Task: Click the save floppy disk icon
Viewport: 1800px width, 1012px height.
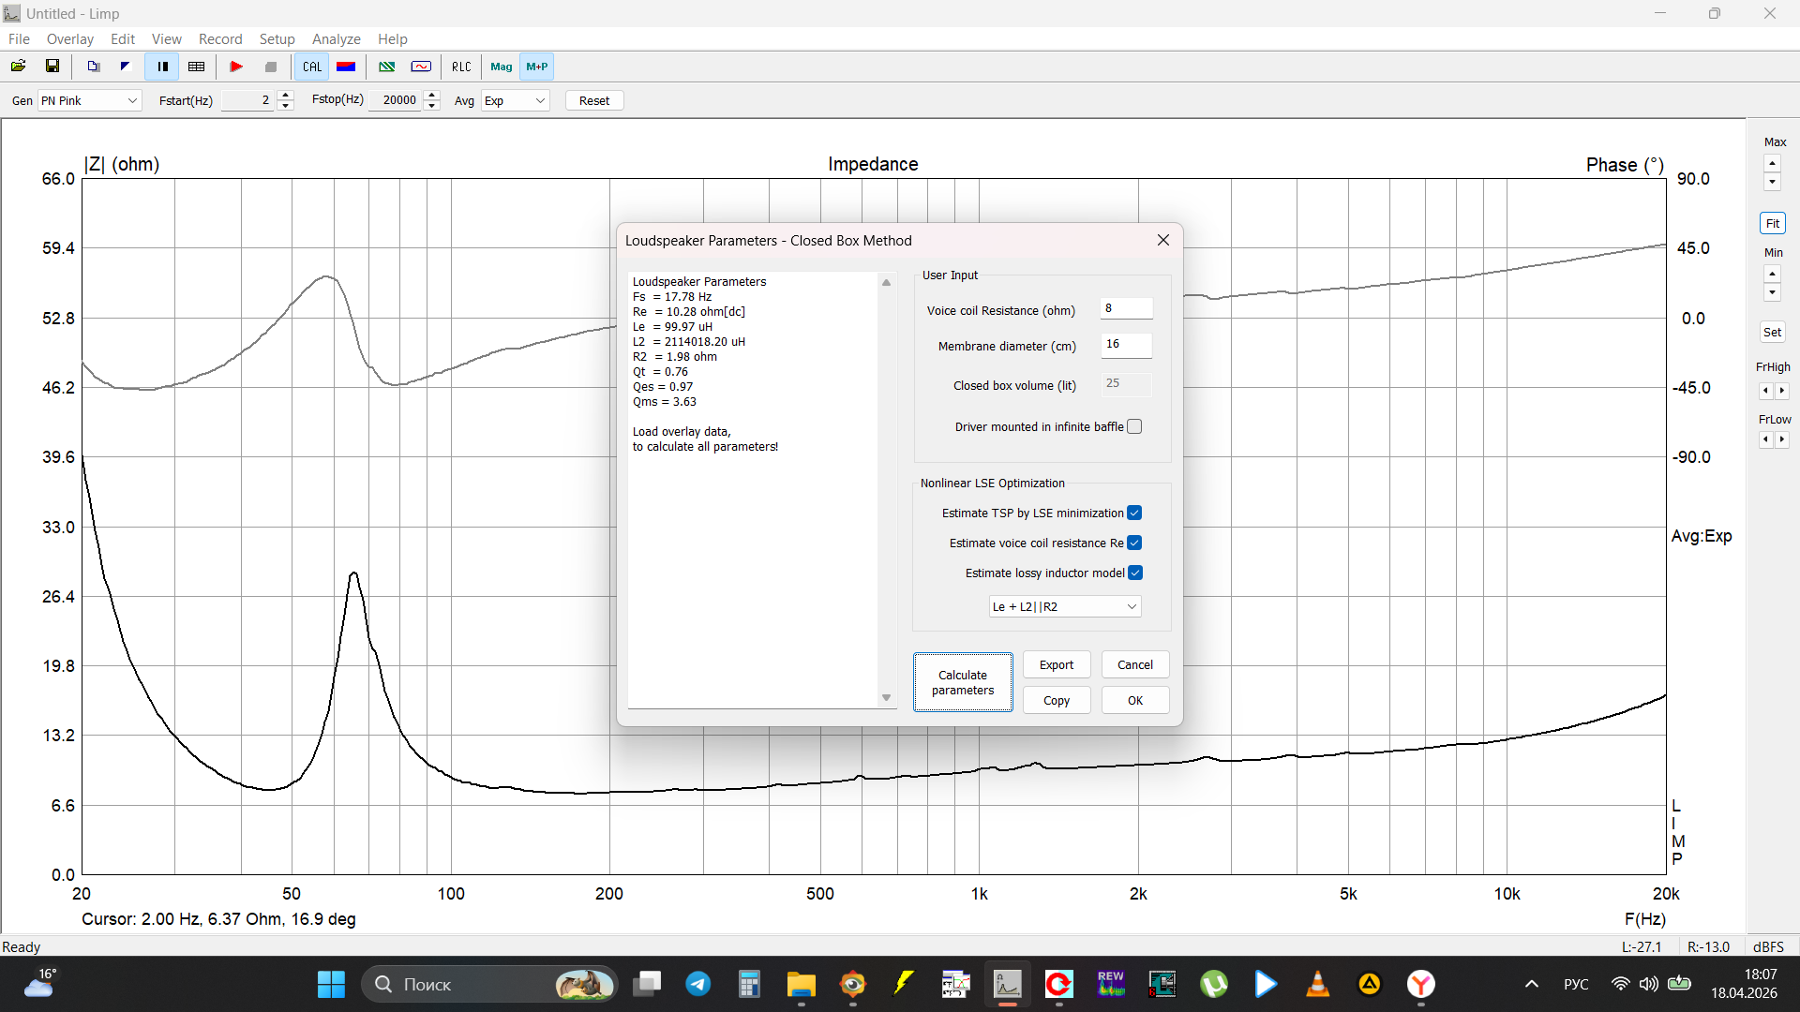Action: coord(52,67)
